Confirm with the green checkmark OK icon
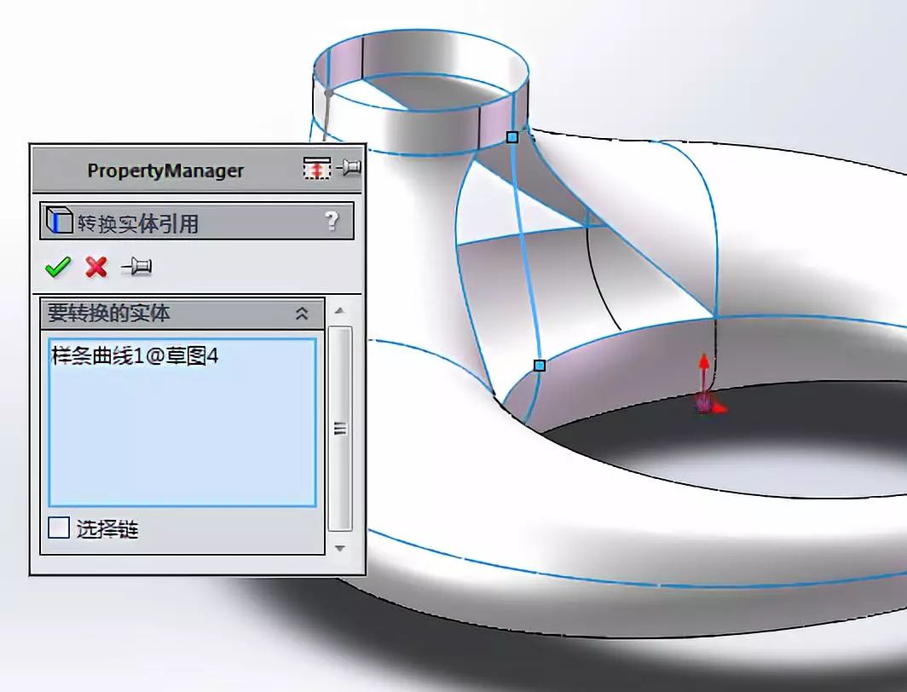This screenshot has height=692, width=907. pos(57,266)
